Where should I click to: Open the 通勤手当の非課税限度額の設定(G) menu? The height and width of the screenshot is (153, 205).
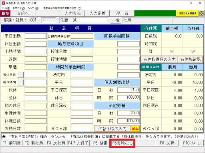tap(62, 8)
